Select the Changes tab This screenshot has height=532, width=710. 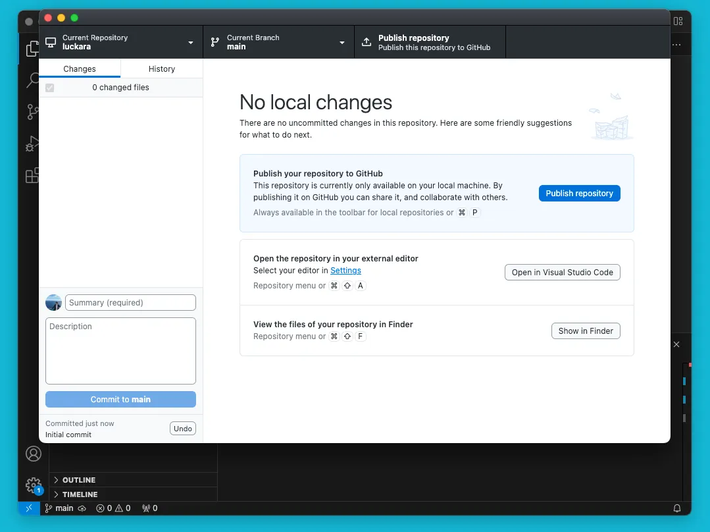(80, 68)
